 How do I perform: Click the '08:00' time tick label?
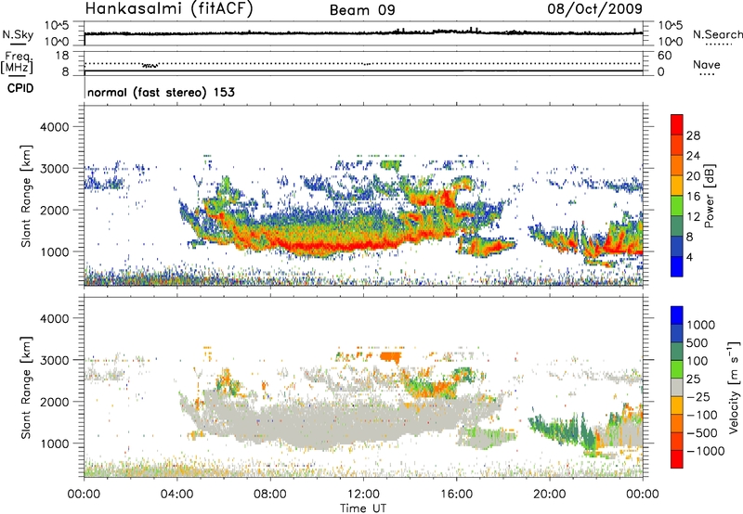point(270,495)
